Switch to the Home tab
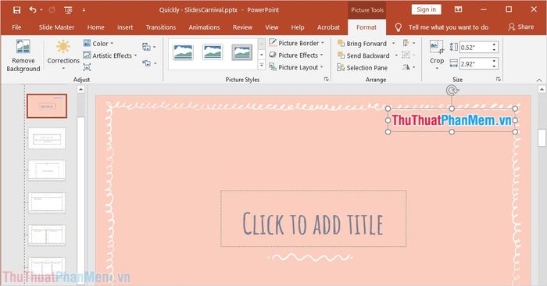 click(95, 27)
